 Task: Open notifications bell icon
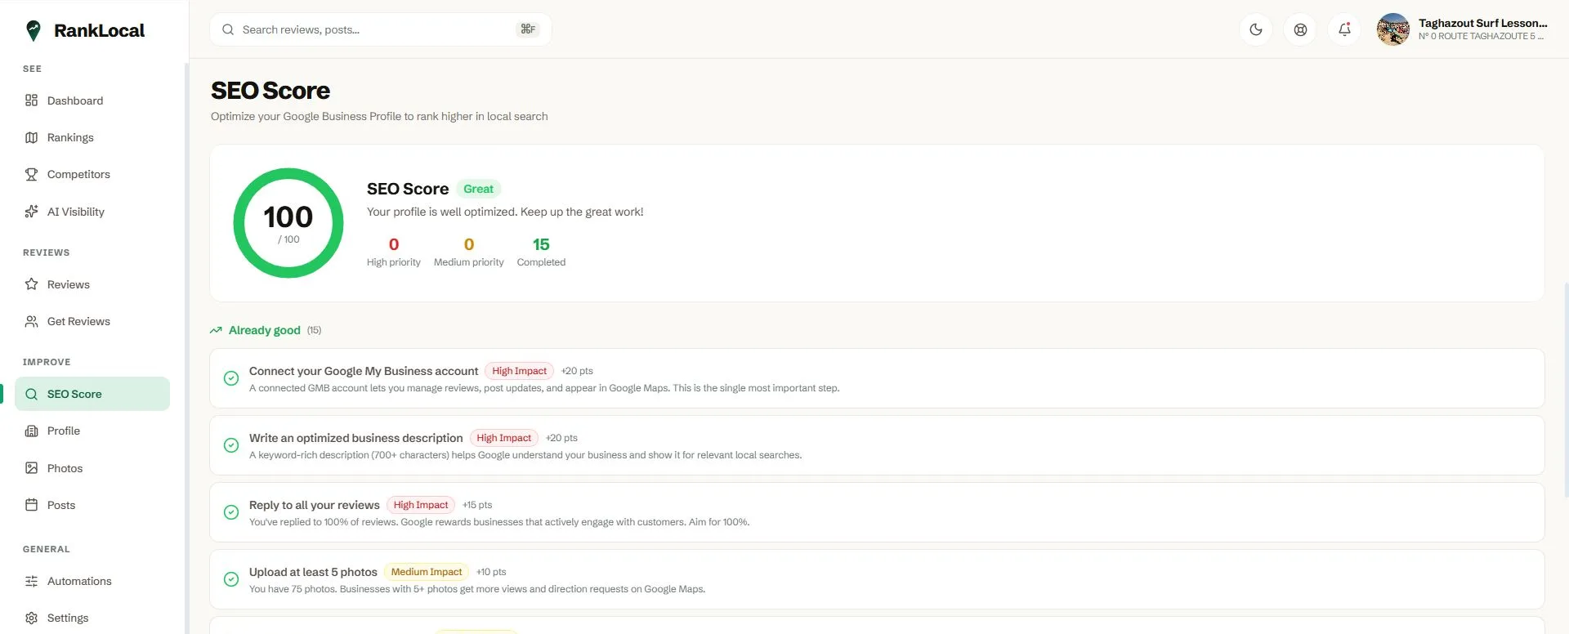click(1344, 29)
